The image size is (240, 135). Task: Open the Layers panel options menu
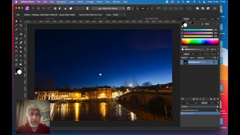(218, 54)
